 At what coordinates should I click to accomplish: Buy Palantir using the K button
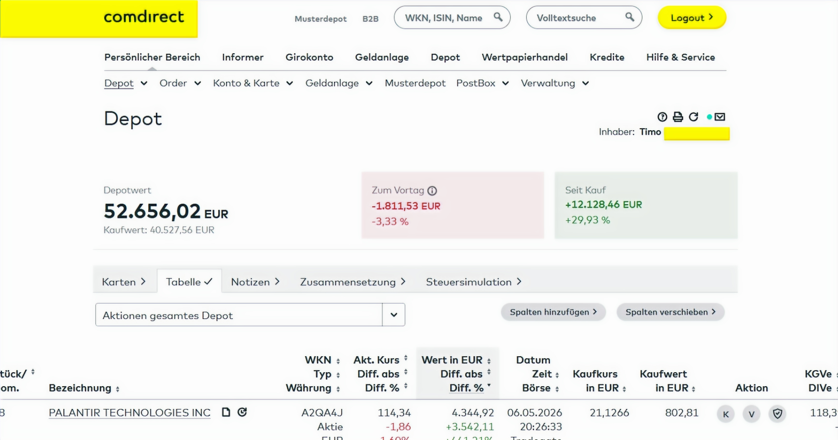pyautogui.click(x=726, y=414)
